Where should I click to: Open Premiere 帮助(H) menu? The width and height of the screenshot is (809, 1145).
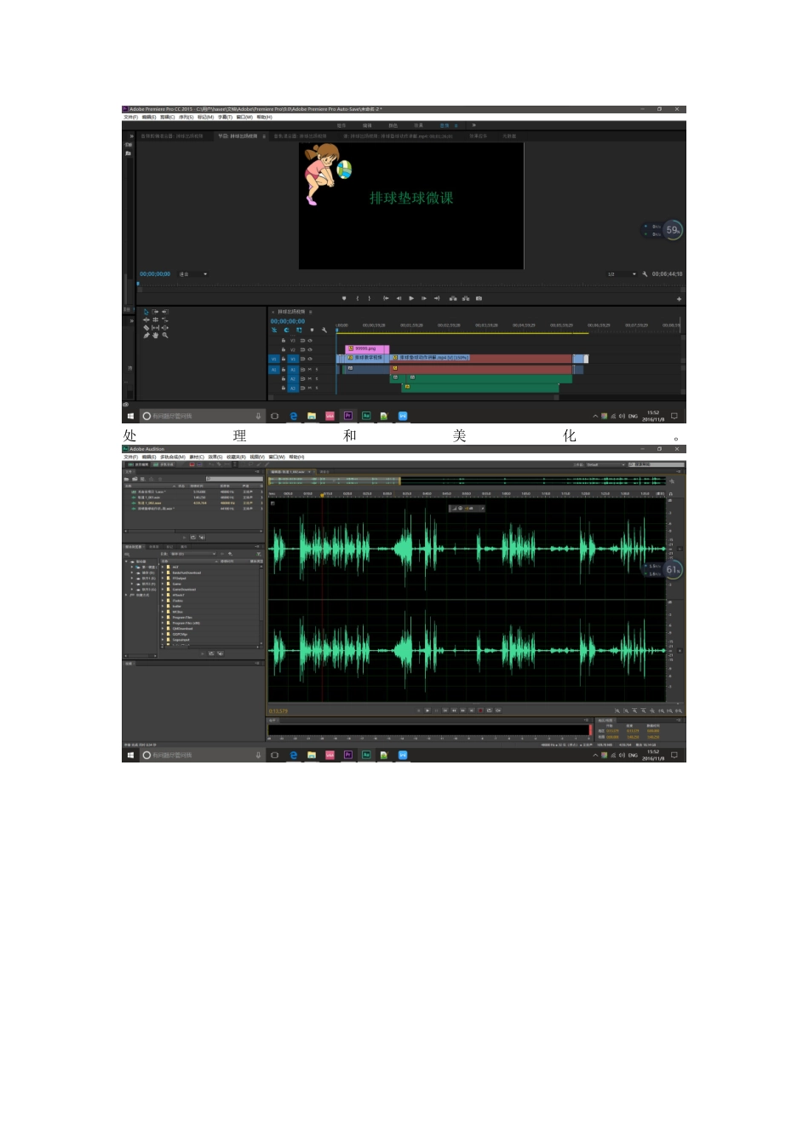tap(265, 118)
